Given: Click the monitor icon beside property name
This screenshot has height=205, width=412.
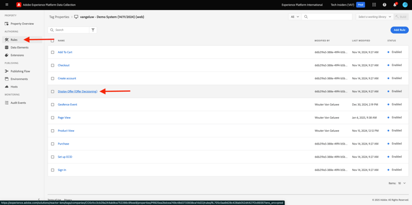Looking at the screenshot, I should pos(76,17).
